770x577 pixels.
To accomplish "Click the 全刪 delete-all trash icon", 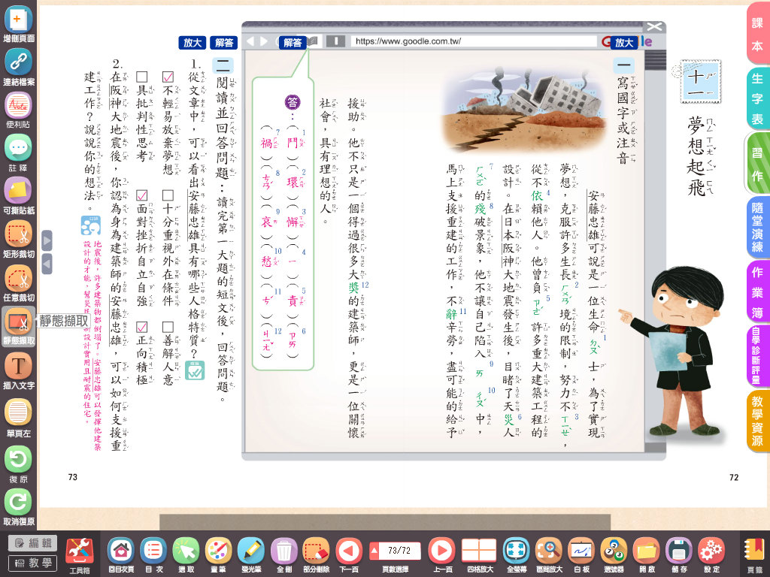I will 283,555.
